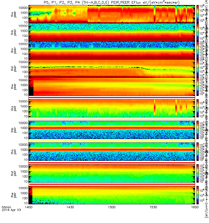The width and height of the screenshot is (209, 223).
Task: Click the red strip below thd peir panel
Action: (x=112, y=184)
